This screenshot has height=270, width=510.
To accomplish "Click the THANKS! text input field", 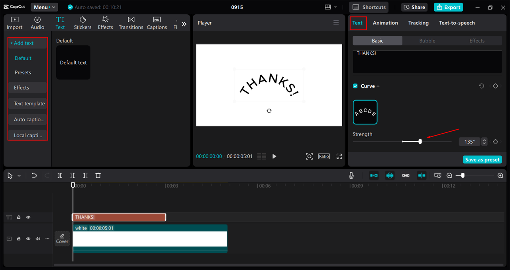I will click(427, 62).
